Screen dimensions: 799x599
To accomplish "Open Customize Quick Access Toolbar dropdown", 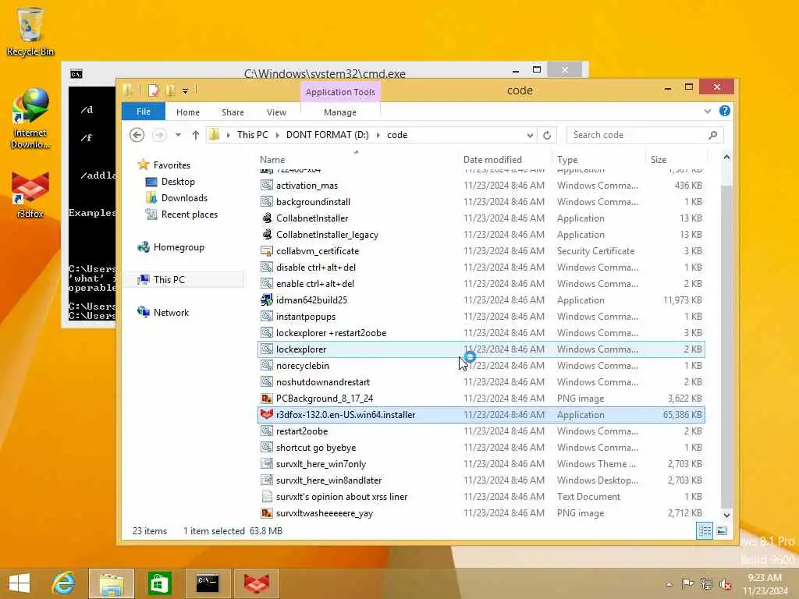I will point(186,91).
